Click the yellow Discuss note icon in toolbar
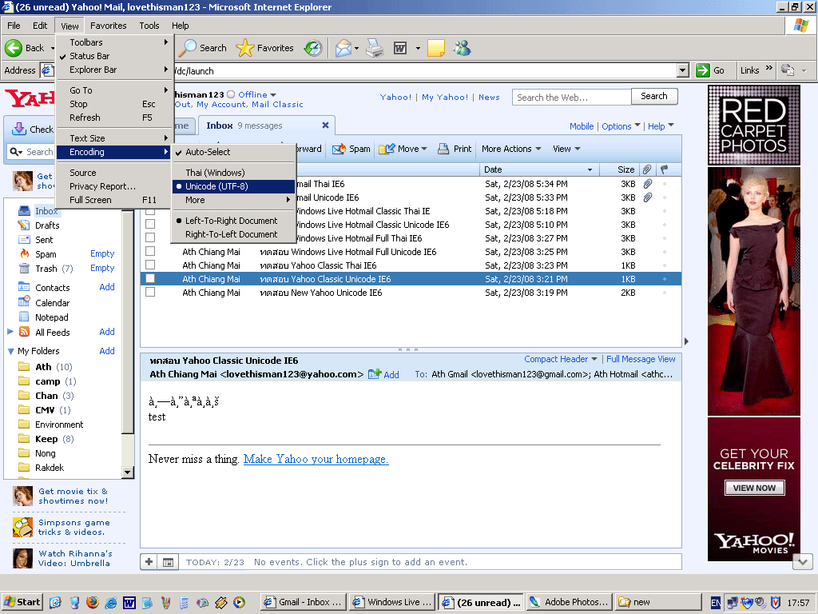This screenshot has height=614, width=818. point(435,48)
